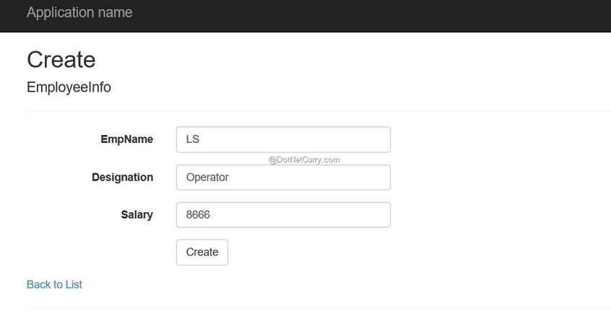This screenshot has width=611, height=319.
Task: Click the Designation field label
Action: 122,178
